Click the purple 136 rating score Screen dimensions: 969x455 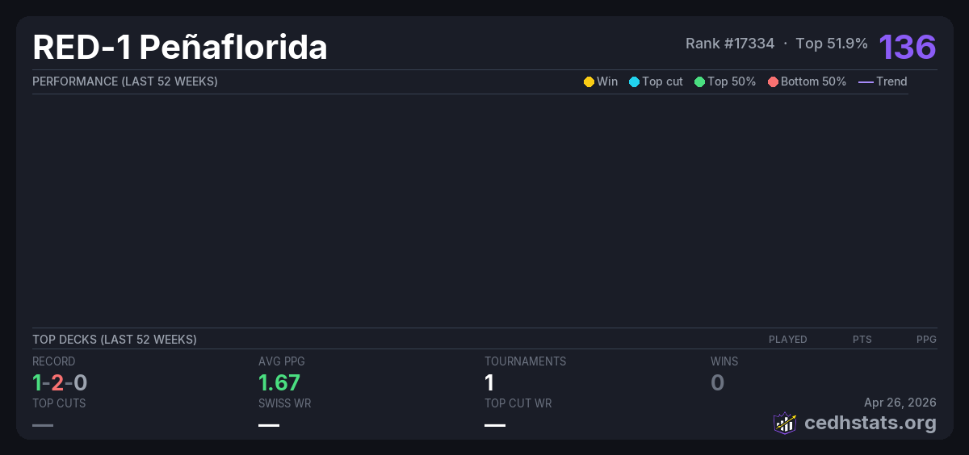click(907, 47)
